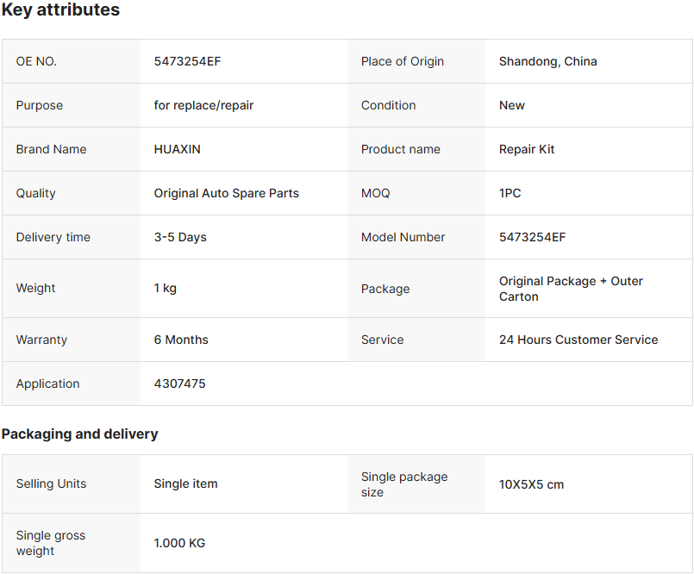Select the Shandong, China value

548,61
